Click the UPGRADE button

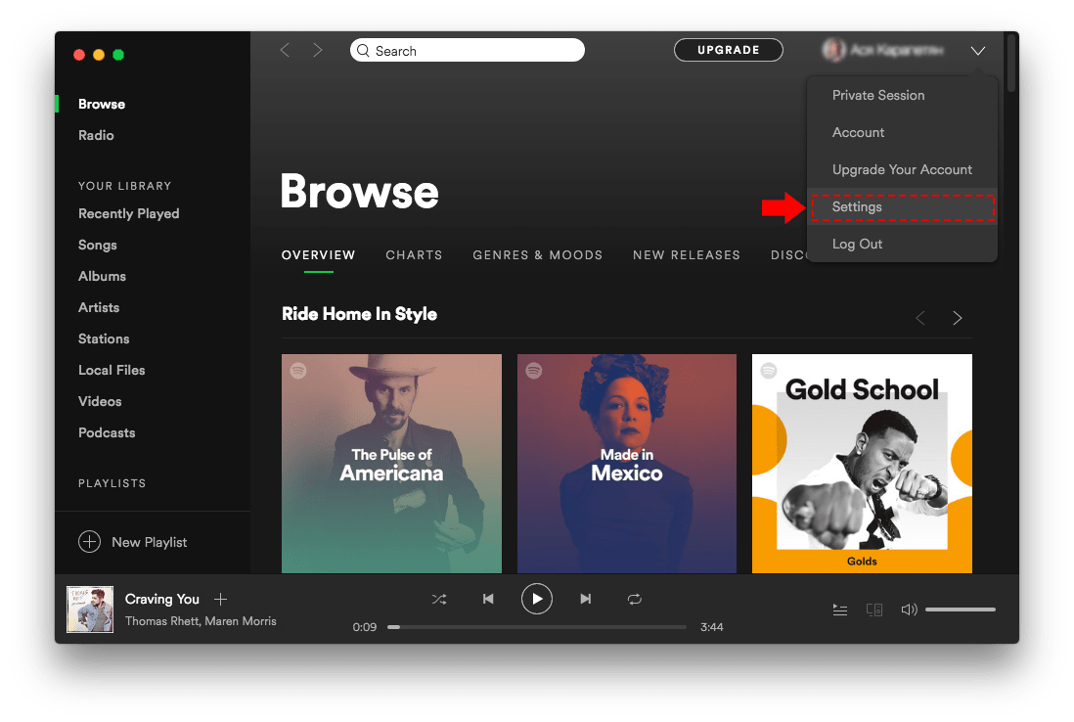click(728, 50)
